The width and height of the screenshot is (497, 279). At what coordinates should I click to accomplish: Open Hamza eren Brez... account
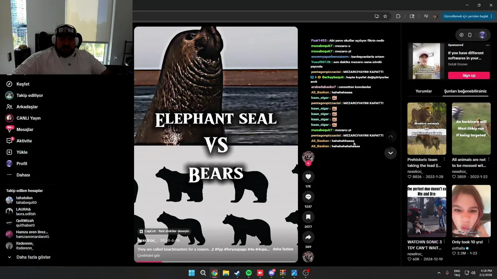[32, 234]
